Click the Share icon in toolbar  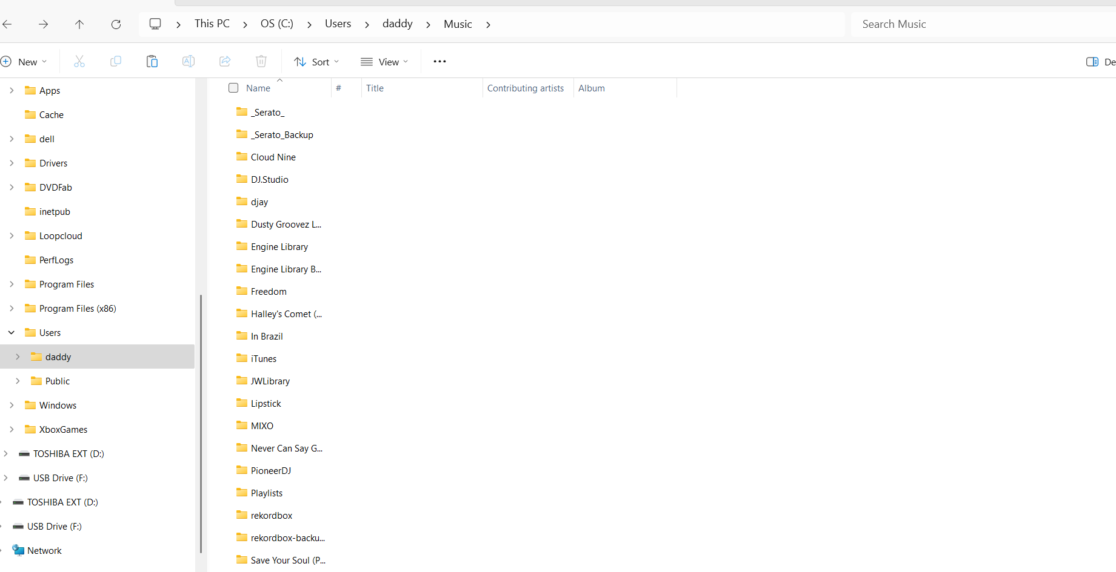(225, 62)
